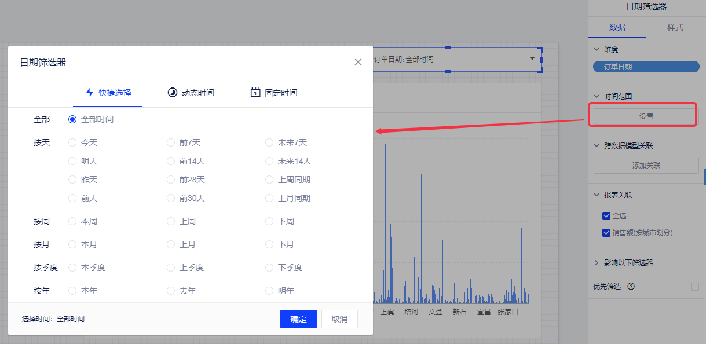Select the 全部时间 radio option
This screenshot has width=706, height=344.
[x=72, y=119]
